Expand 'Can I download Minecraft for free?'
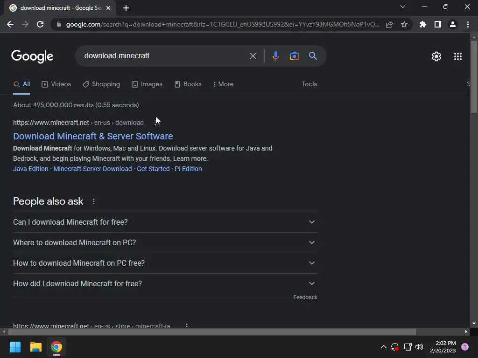 [165, 222]
